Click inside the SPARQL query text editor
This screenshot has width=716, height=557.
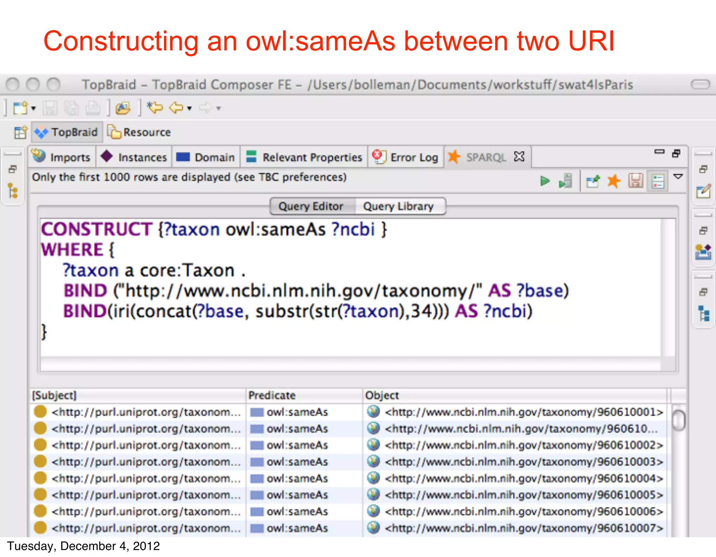pyautogui.click(x=350, y=287)
